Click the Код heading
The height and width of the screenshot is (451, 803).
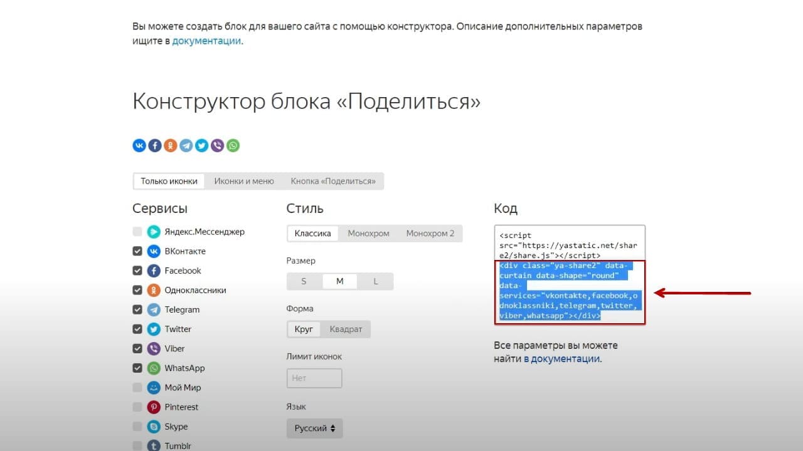coord(506,209)
